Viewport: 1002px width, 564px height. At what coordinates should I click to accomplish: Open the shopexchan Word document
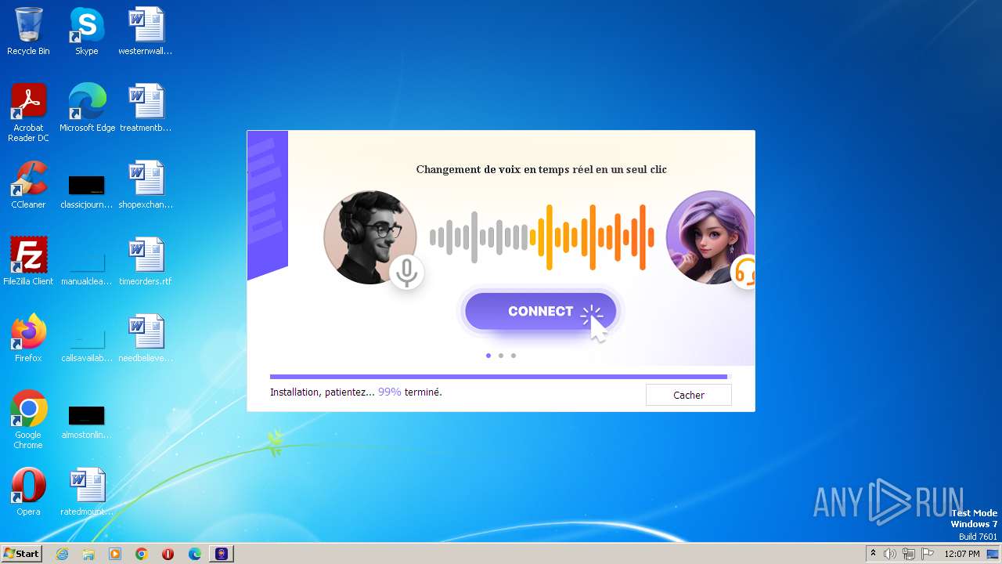(146, 185)
